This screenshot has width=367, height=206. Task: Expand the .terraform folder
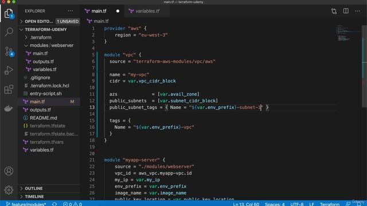click(41, 37)
